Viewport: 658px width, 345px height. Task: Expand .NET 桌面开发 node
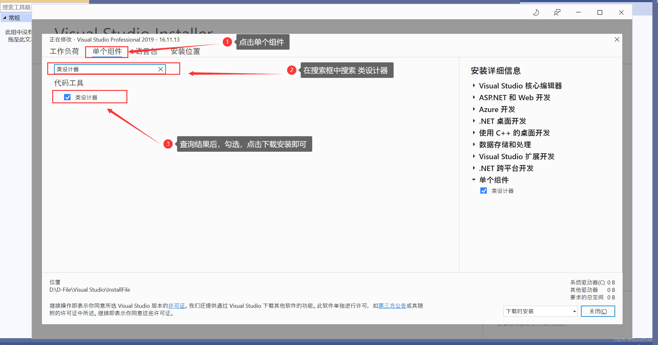(474, 121)
